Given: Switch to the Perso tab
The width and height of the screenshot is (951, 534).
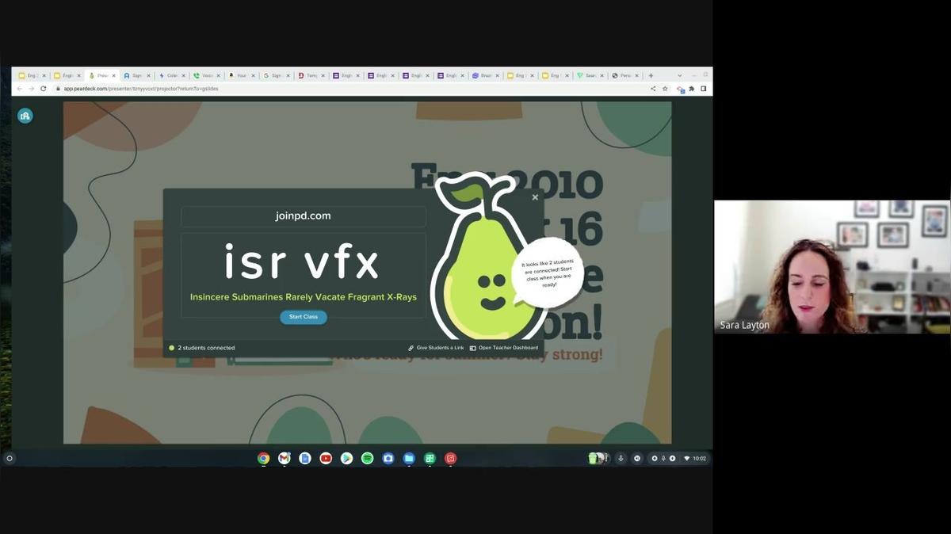Looking at the screenshot, I should pos(625,75).
